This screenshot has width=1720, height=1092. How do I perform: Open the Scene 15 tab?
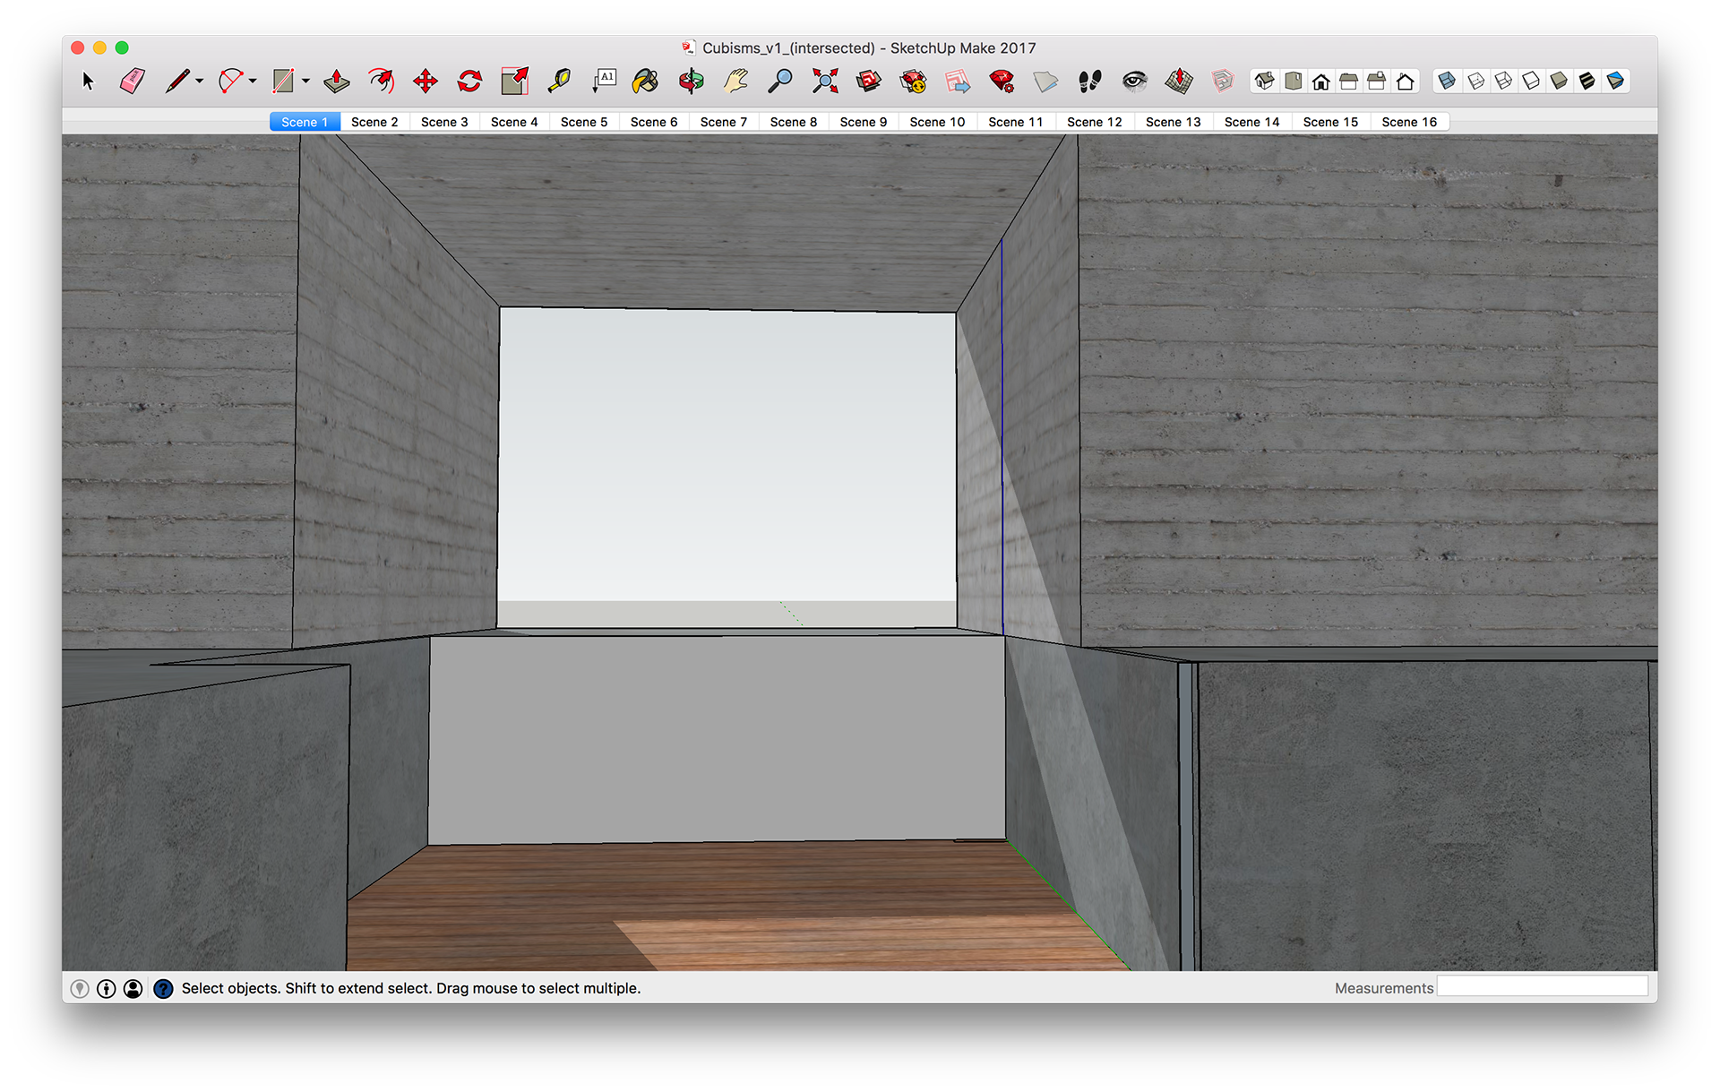point(1330,122)
